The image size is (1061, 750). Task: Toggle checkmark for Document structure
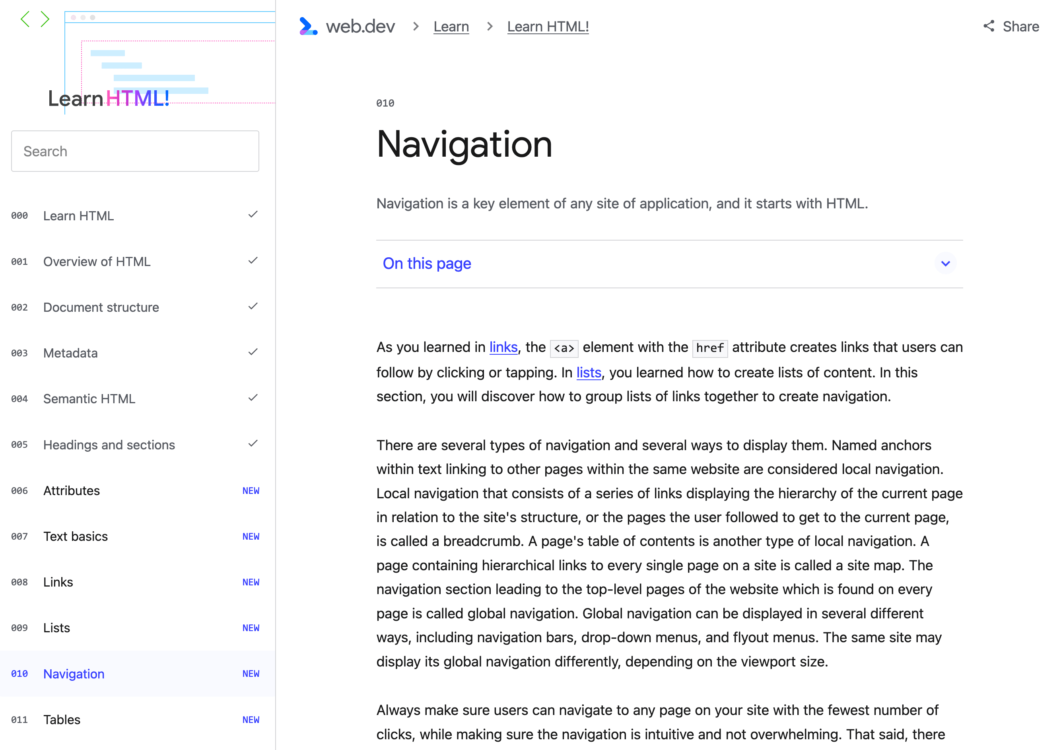tap(253, 306)
